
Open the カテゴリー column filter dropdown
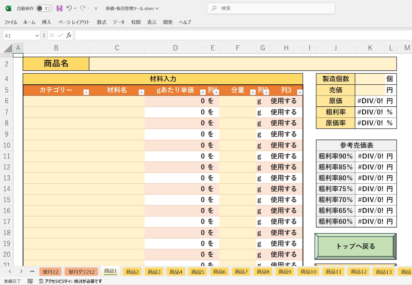pos(86,92)
